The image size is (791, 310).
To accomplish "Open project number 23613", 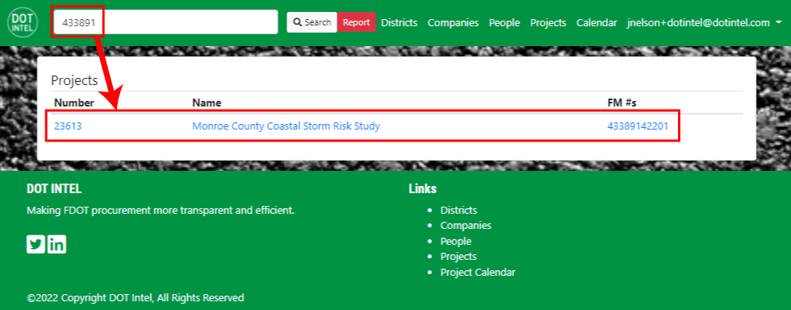I will click(68, 126).
